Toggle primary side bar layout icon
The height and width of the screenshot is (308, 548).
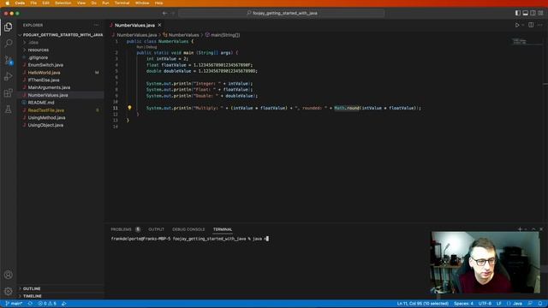click(517, 13)
